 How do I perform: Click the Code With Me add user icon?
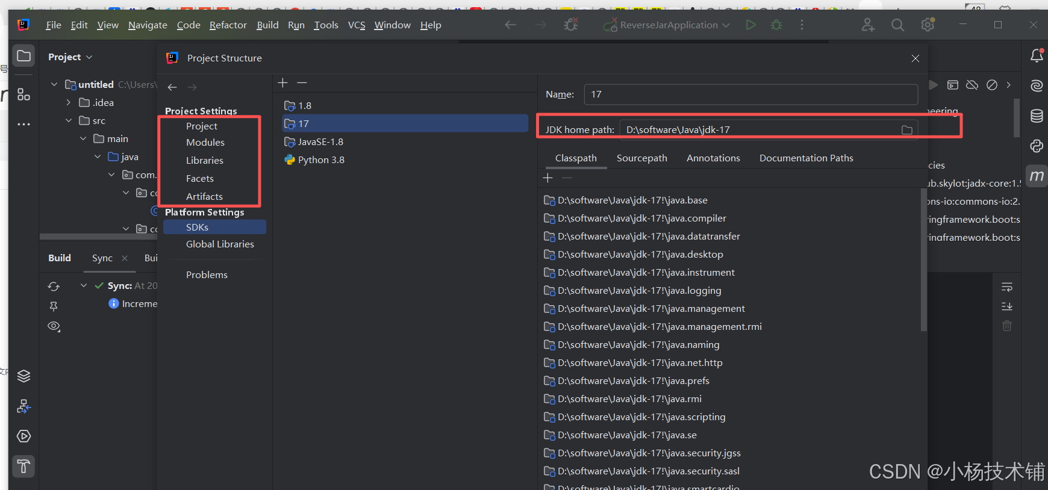pyautogui.click(x=868, y=25)
